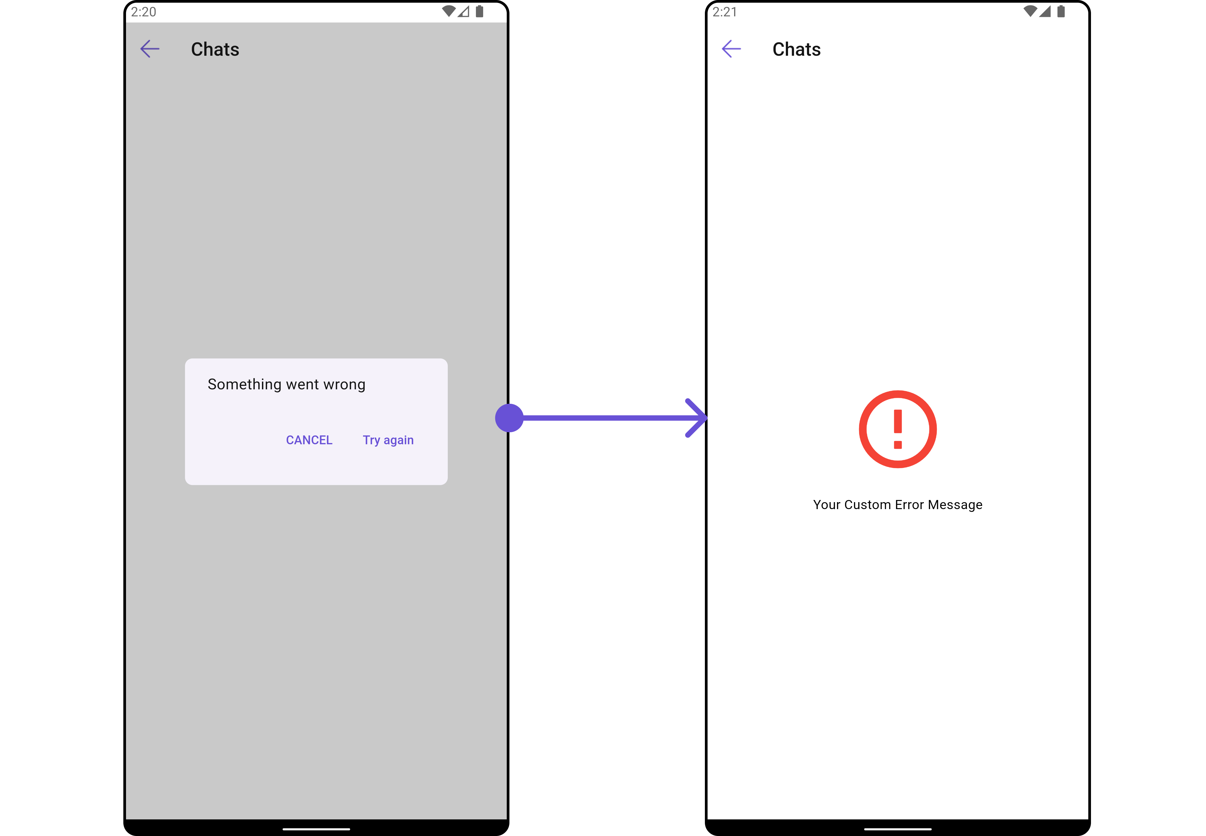
Task: Click the cellular signal icon on right phone
Action: [x=1045, y=12]
